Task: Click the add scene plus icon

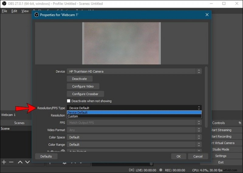Action: click(x=4, y=162)
